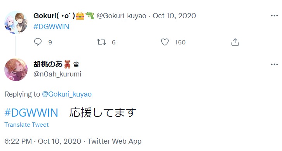Retweet Gokuri's #DGWWIN tweet
The width and height of the screenshot is (282, 151).
click(101, 42)
